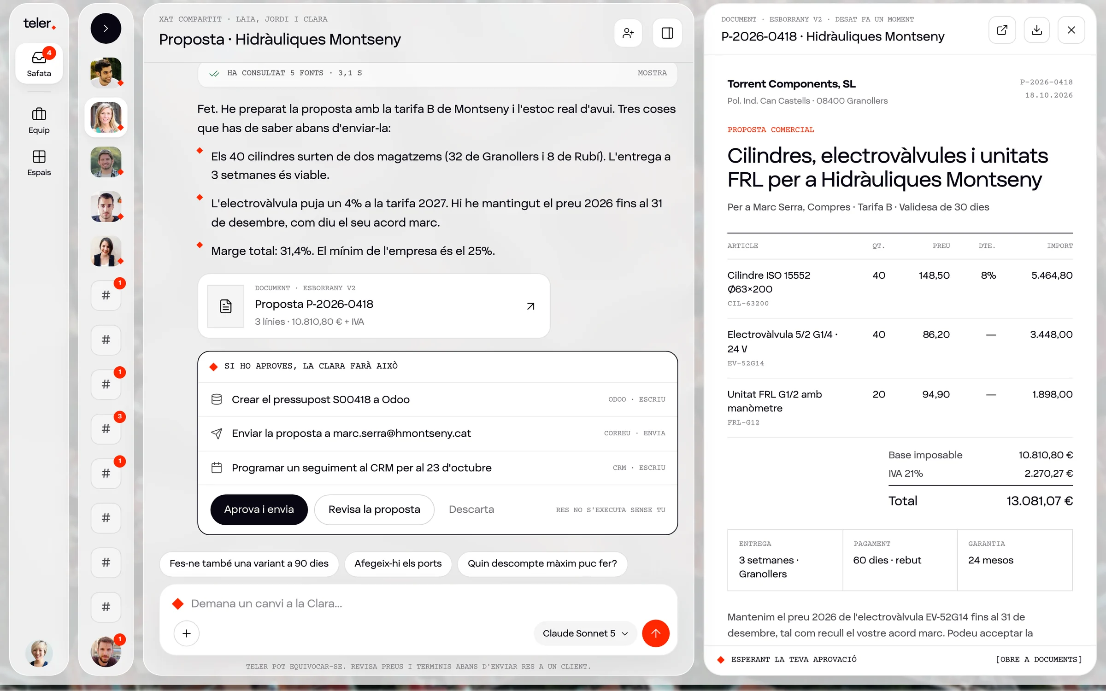1106x691 pixels.
Task: Click 'Crear el pressupost S00418 a Odoo' row
Action: (x=438, y=399)
